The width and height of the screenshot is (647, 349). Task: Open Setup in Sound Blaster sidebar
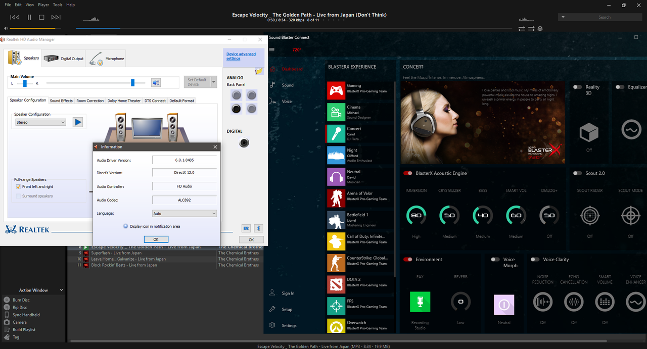287,310
